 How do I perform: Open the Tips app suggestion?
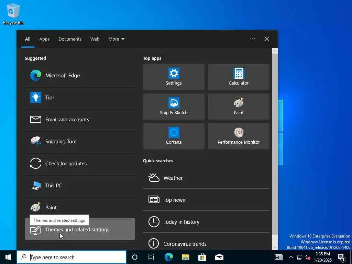[80, 97]
